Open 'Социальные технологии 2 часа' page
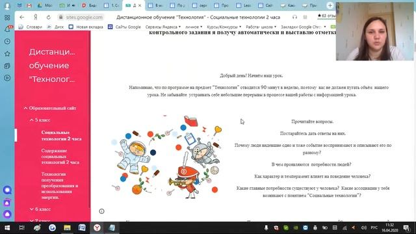This screenshot has height=234, width=416. (61, 135)
